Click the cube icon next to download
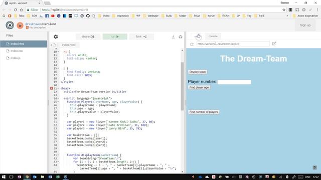 (x=181, y=36)
